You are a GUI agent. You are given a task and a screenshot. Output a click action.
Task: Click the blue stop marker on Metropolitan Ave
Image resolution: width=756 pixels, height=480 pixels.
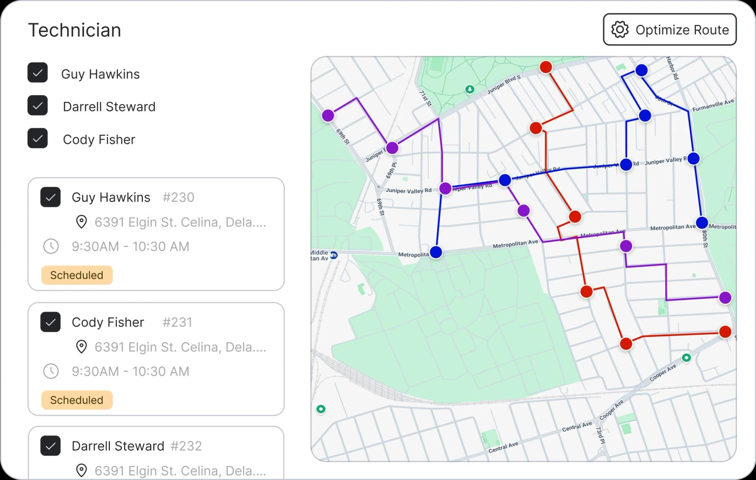click(x=436, y=252)
